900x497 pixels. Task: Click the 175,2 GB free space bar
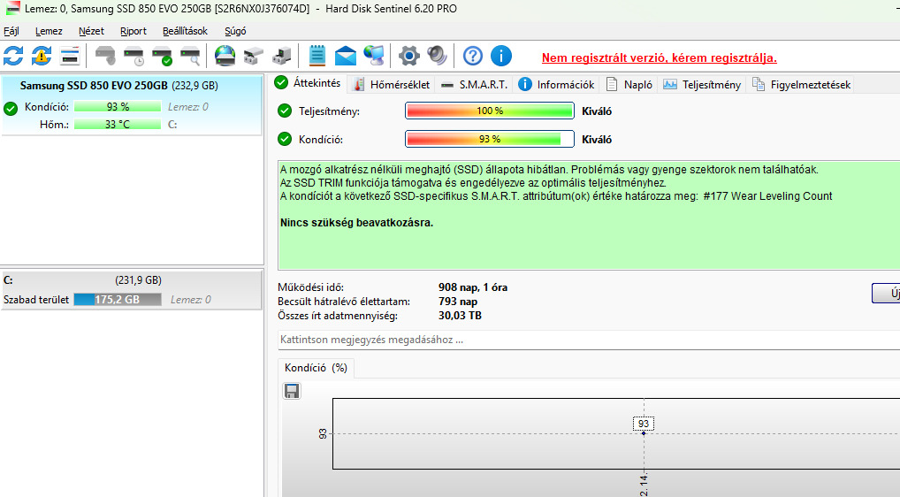pyautogui.click(x=118, y=300)
